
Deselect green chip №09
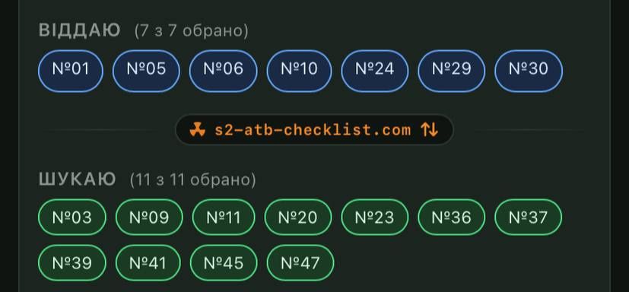149,217
